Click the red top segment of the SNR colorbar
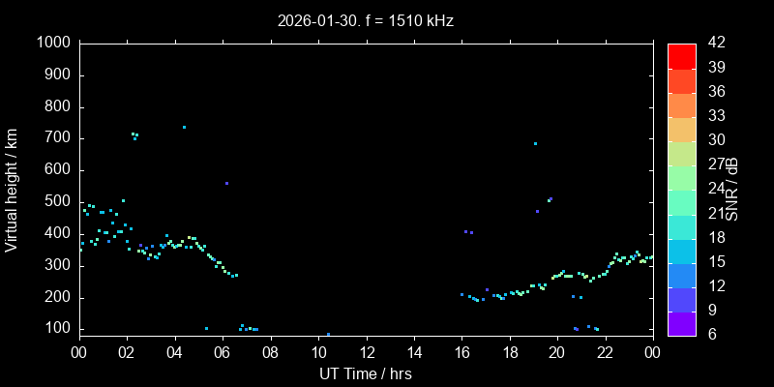The width and height of the screenshot is (774, 387). 681,55
